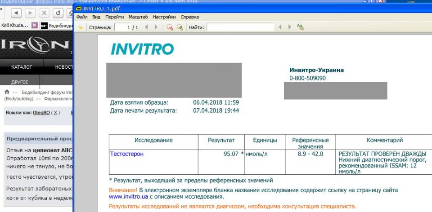Zoom out using the minus magnifier icon
The width and height of the screenshot is (432, 212).
click(169, 27)
